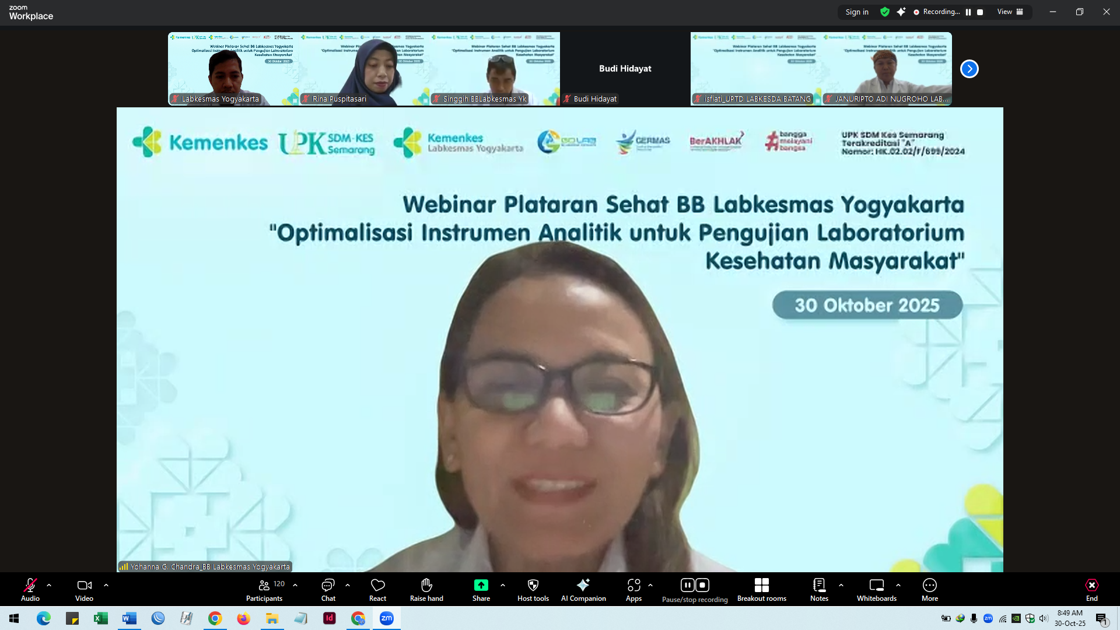Open the encryption shield info icon
Viewport: 1120px width, 630px height.
(x=885, y=12)
